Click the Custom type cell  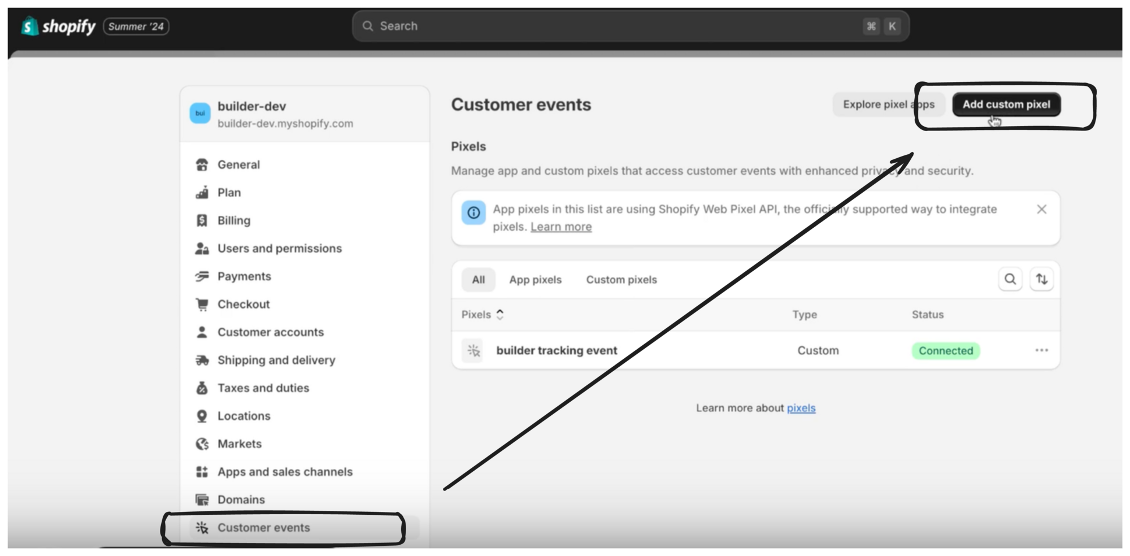(818, 350)
